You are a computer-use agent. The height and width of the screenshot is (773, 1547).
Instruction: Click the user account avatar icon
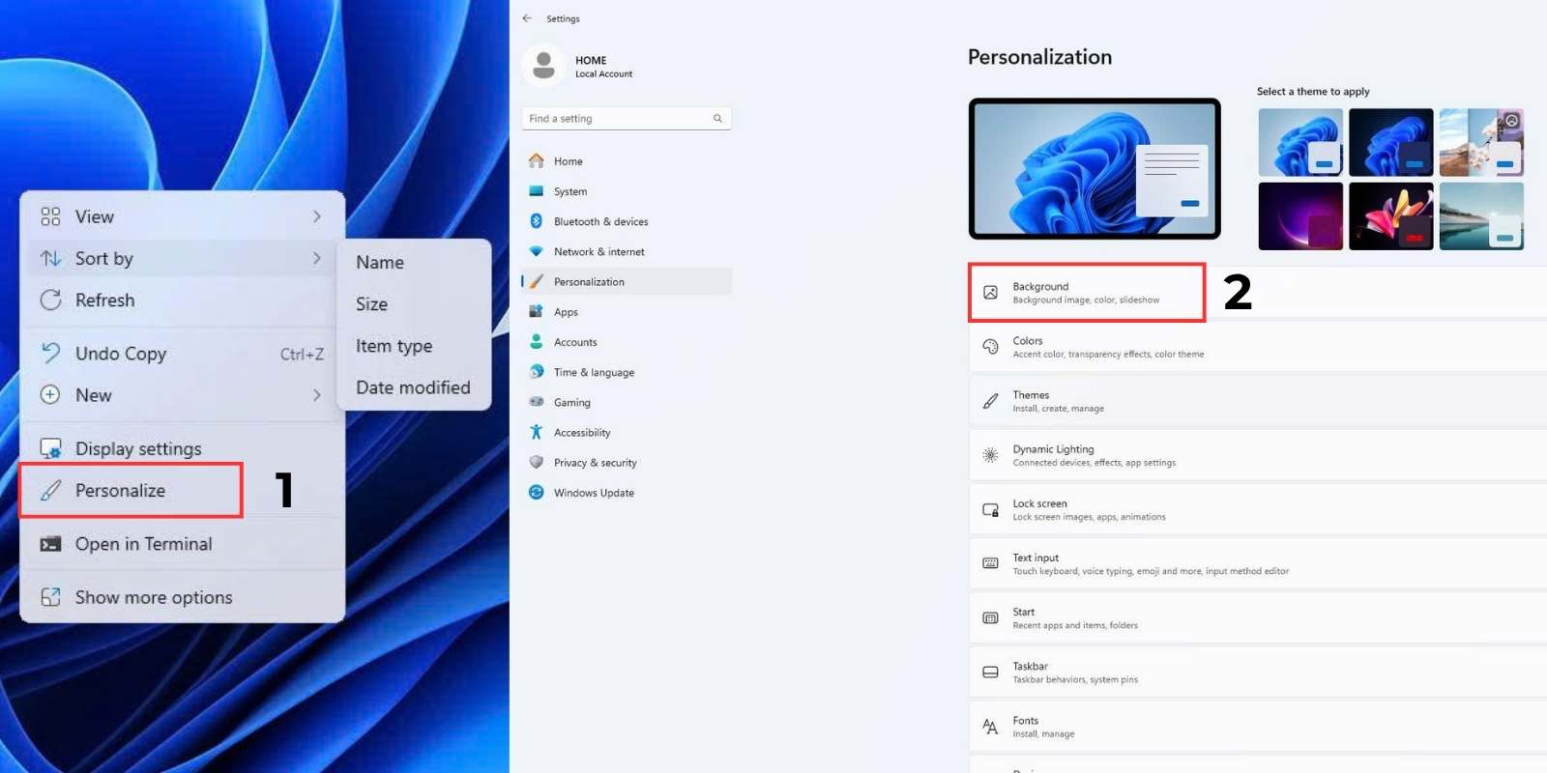pos(543,66)
